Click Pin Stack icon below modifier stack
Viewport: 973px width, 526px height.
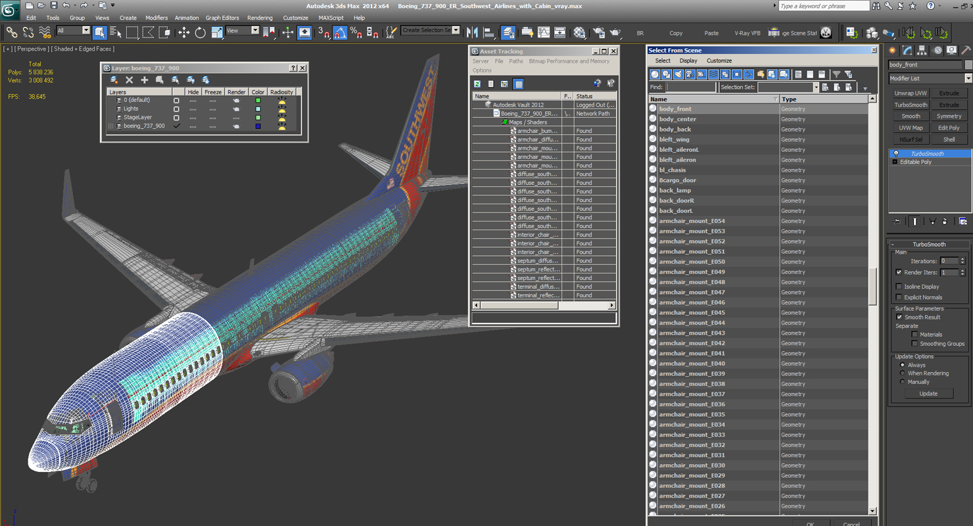(x=897, y=222)
